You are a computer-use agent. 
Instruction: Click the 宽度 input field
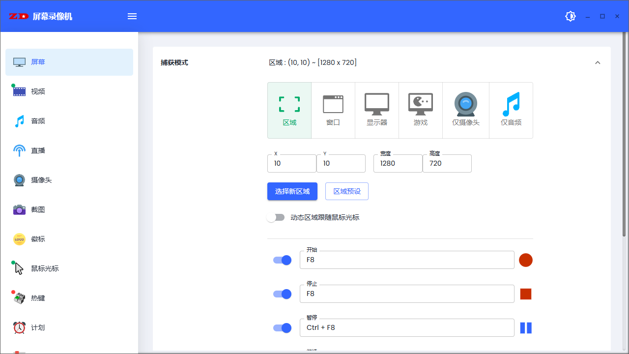pos(398,163)
